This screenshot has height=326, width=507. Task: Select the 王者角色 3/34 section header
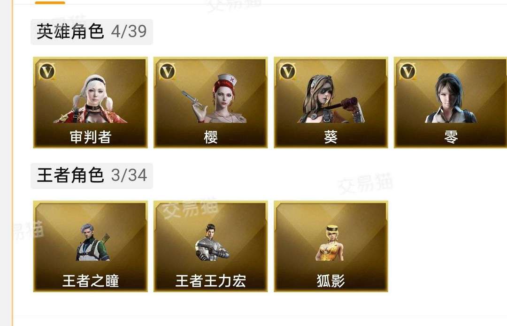tap(92, 175)
